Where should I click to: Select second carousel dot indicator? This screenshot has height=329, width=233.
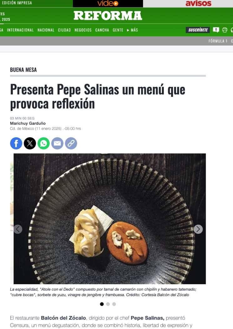108,304
